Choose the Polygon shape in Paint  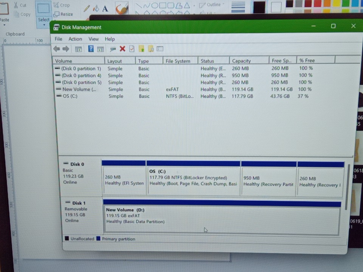(x=179, y=5)
